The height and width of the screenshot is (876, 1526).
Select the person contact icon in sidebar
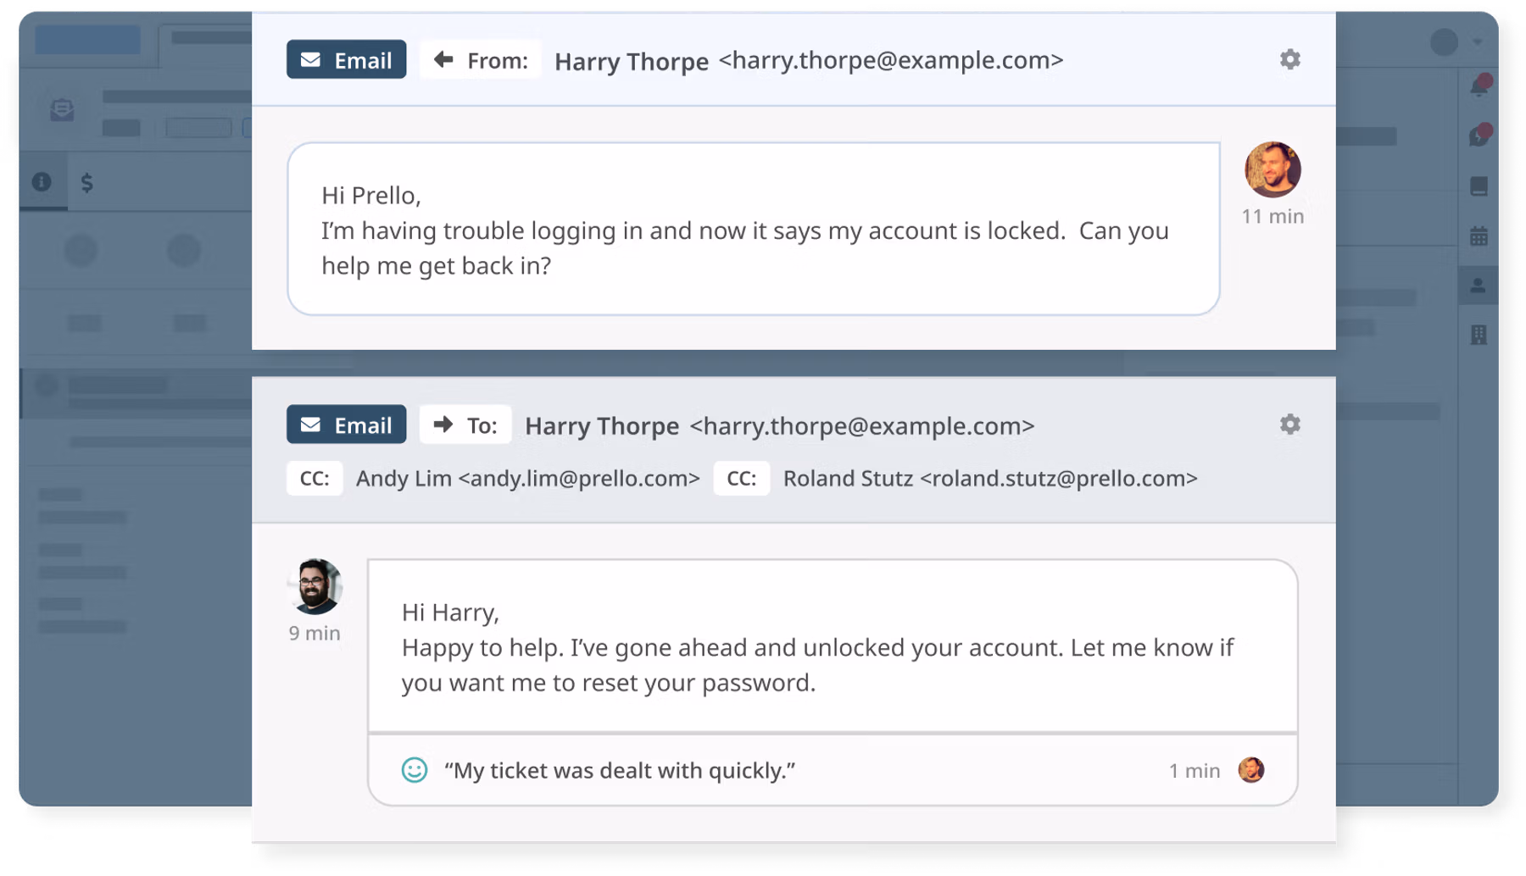[1479, 286]
